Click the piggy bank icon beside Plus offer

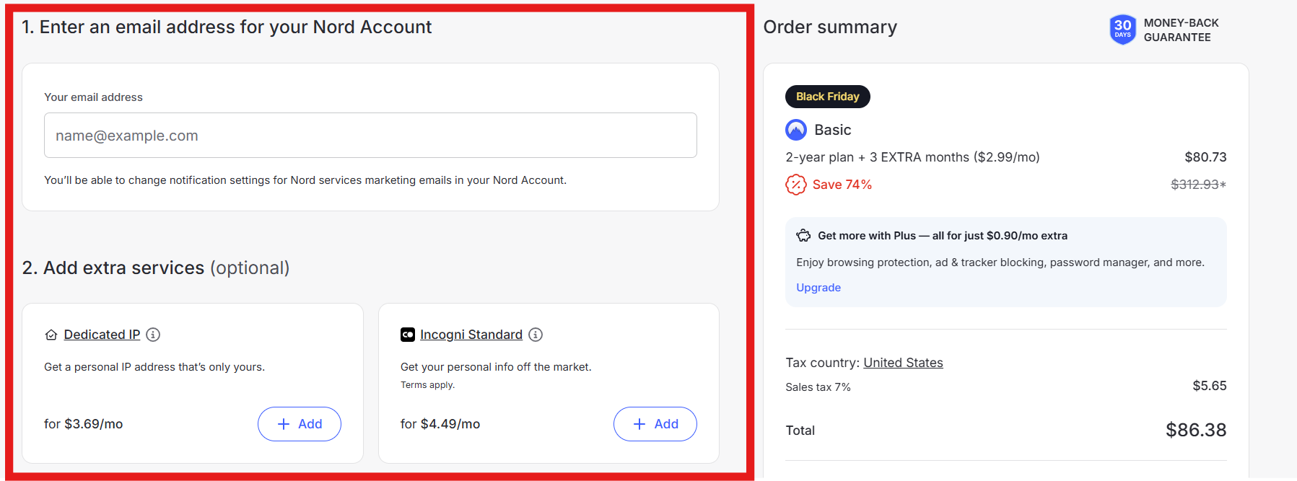click(803, 236)
